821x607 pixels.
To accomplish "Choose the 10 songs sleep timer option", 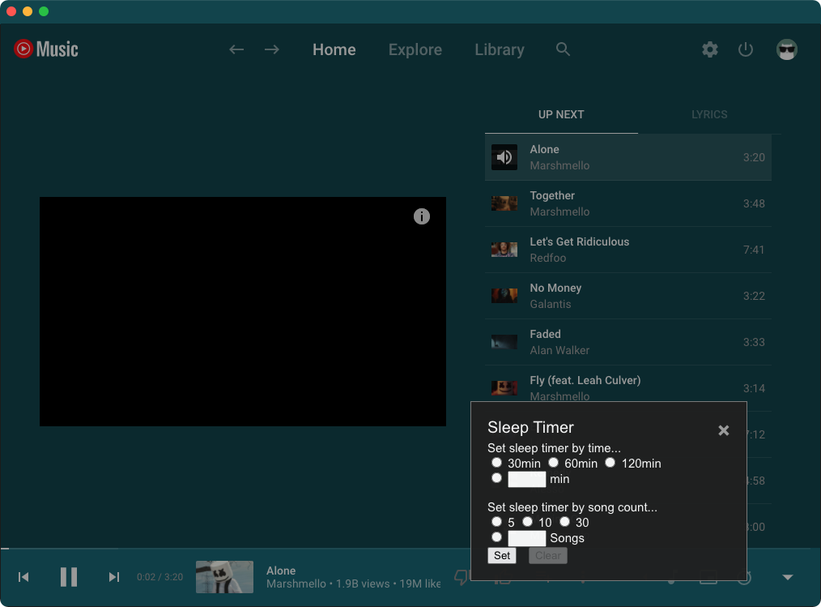I will (527, 522).
